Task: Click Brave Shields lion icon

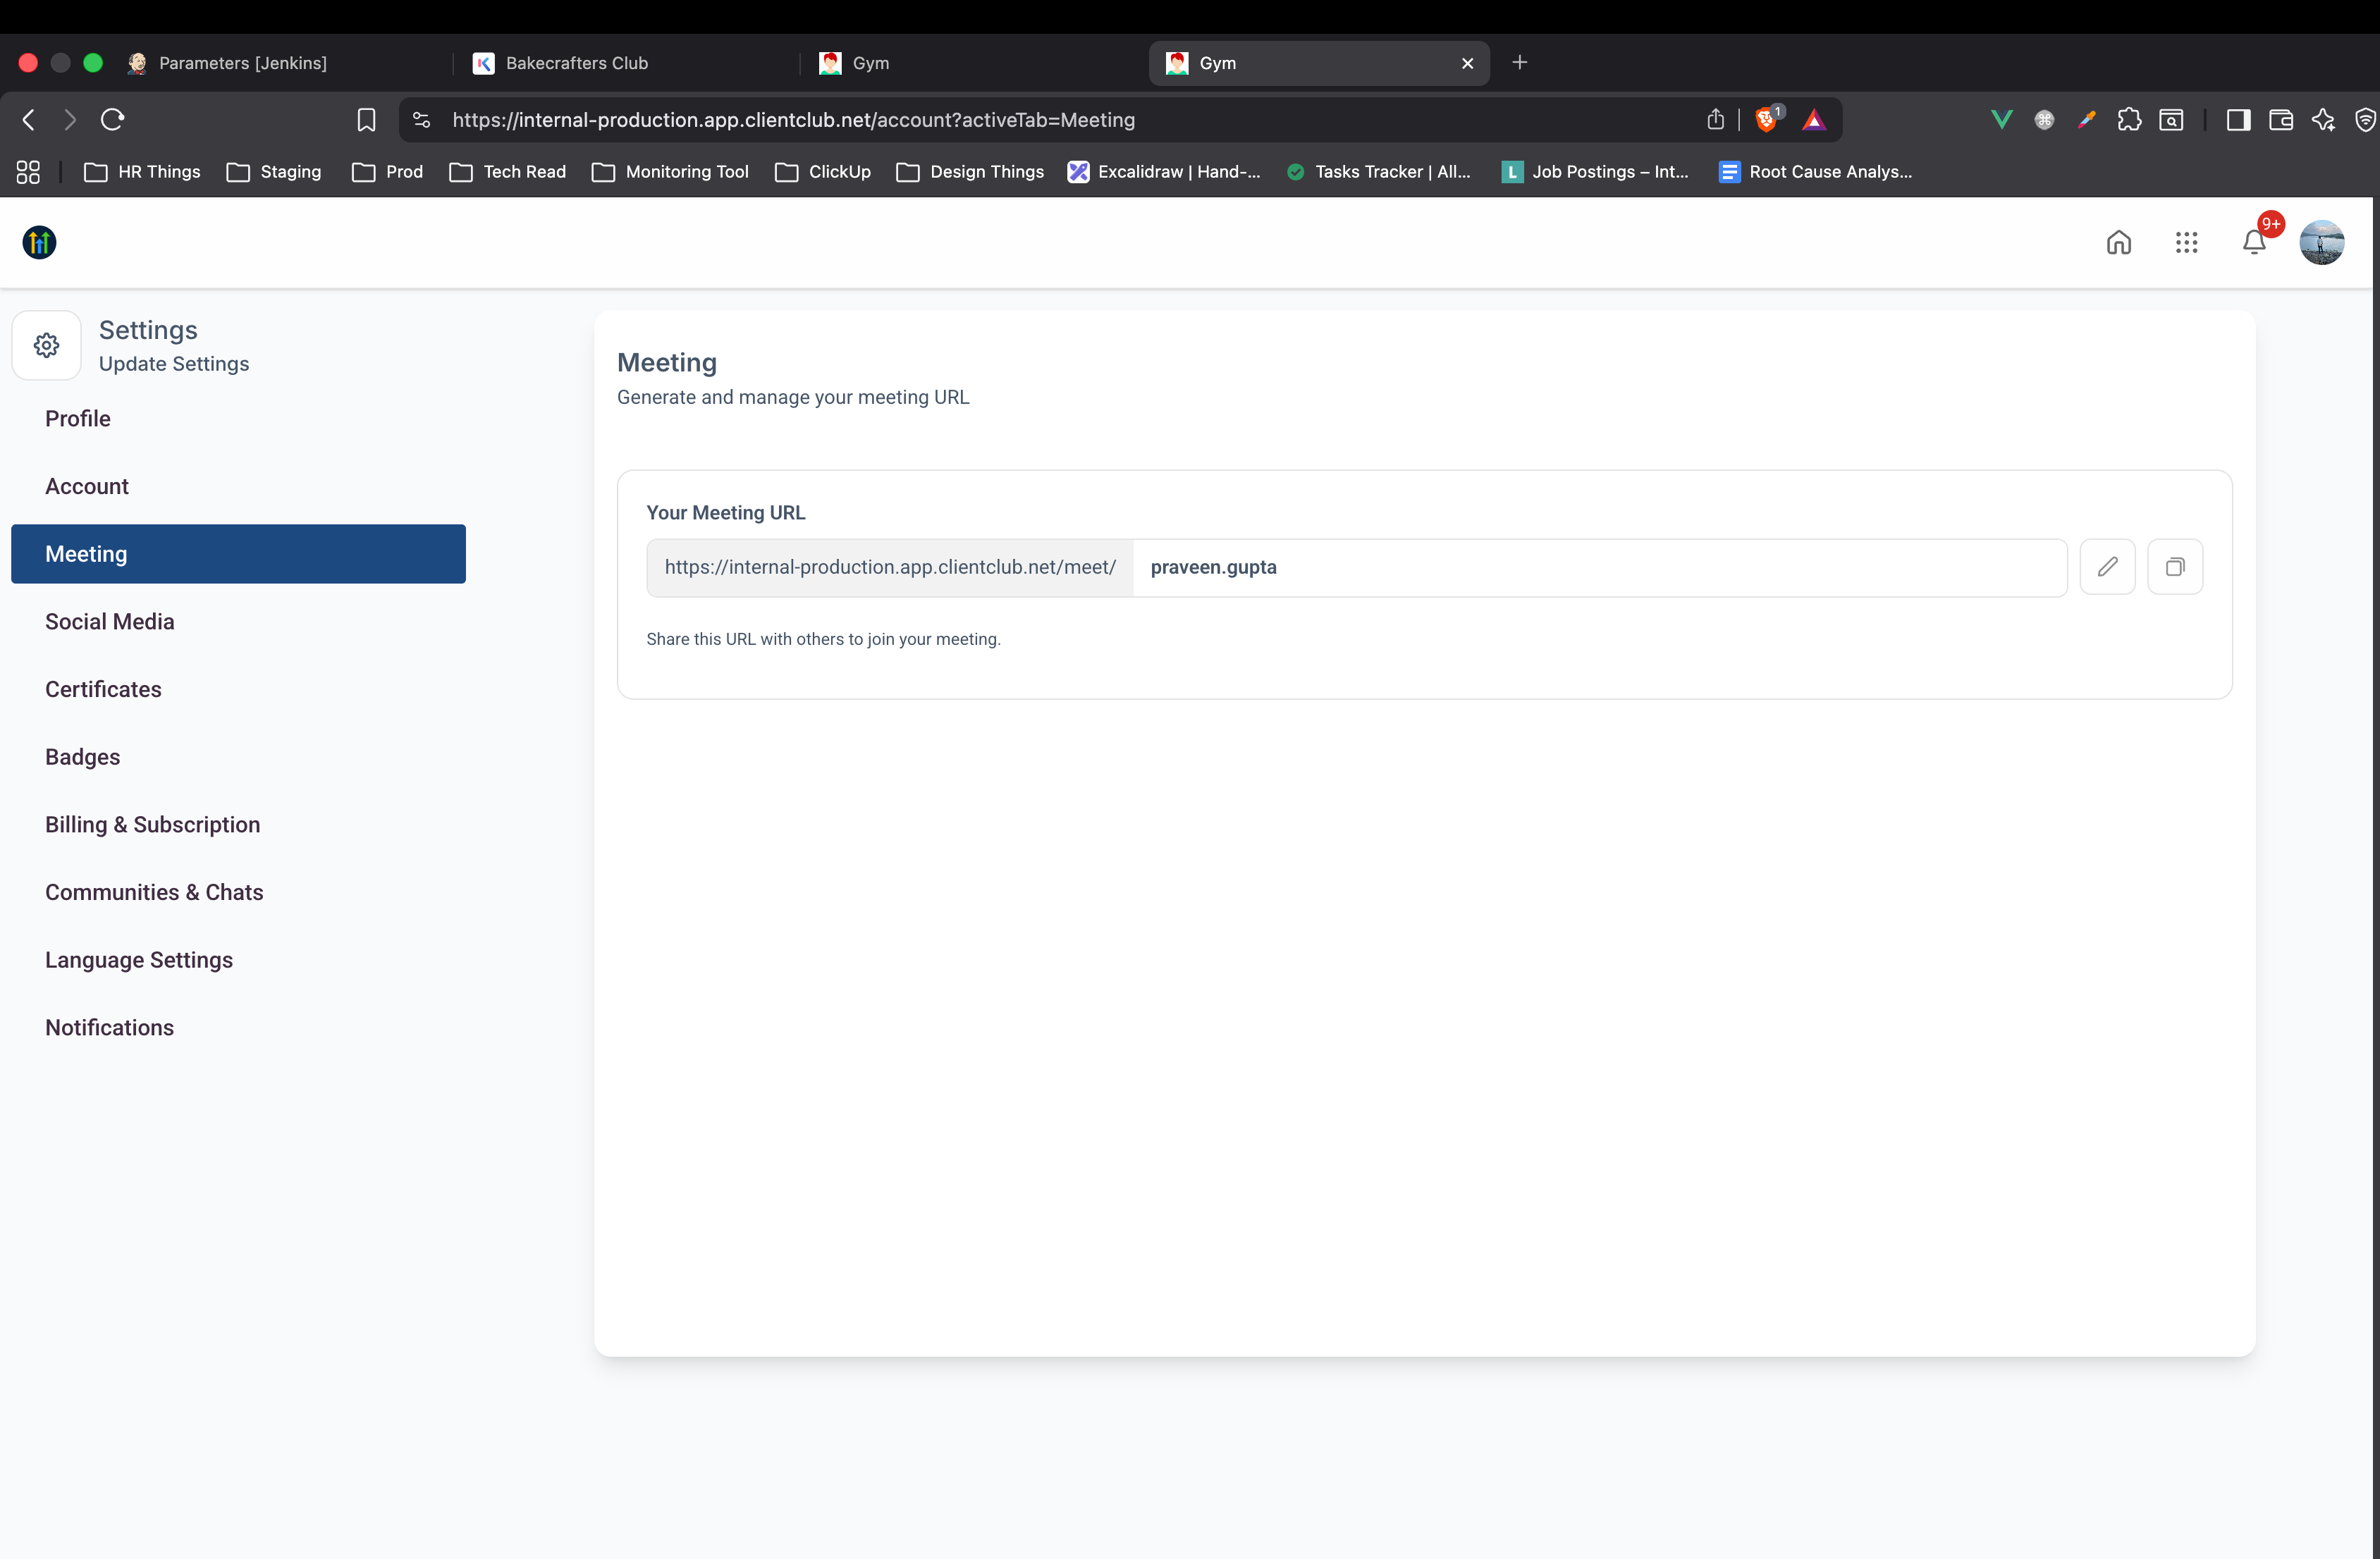Action: 1766,120
